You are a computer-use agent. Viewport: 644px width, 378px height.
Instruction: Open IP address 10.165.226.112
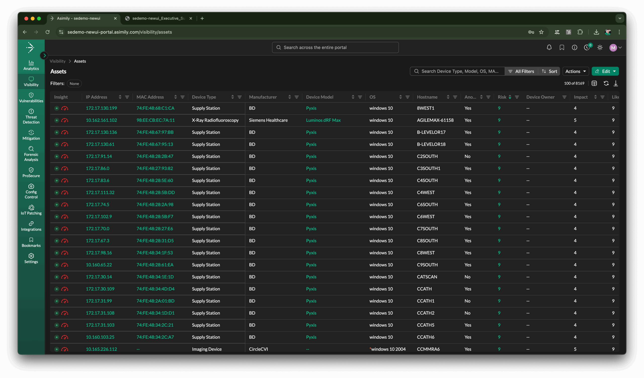coord(101,349)
